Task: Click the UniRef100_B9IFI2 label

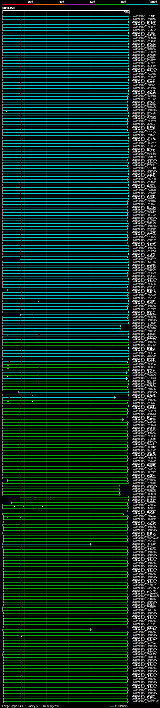Action: tap(143, 82)
